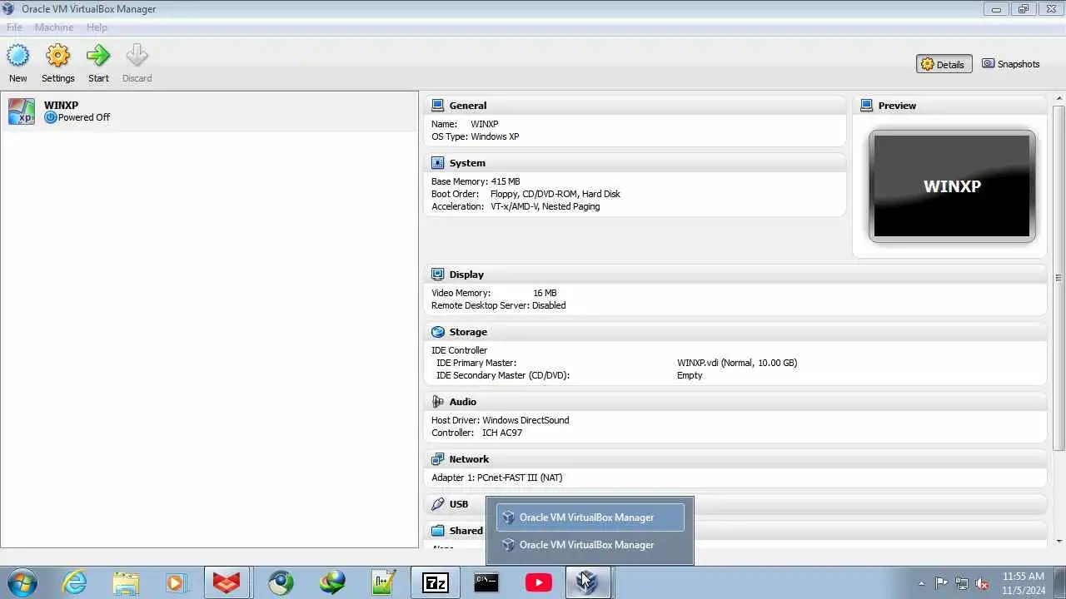
Task: Click the Windows Start orb
Action: [x=22, y=582]
